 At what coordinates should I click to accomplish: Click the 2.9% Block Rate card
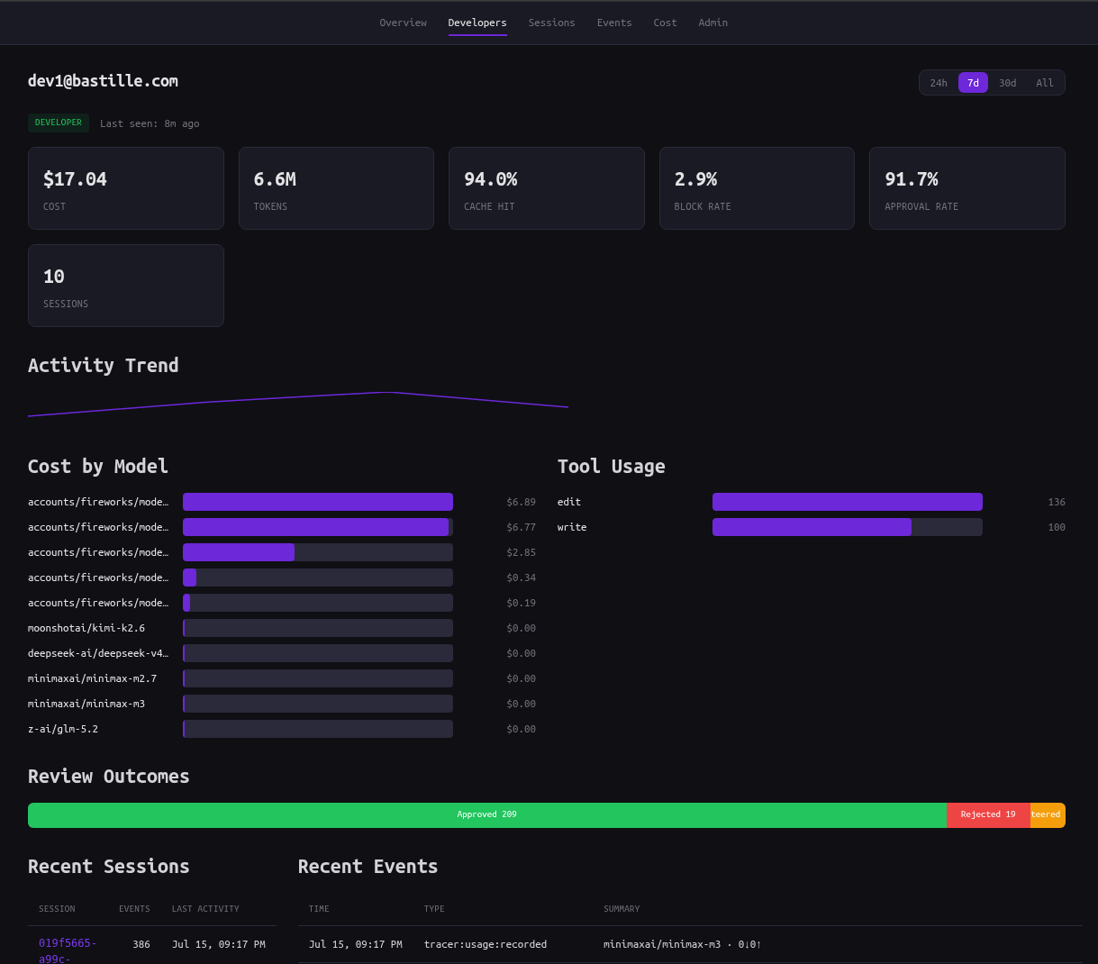tap(757, 188)
